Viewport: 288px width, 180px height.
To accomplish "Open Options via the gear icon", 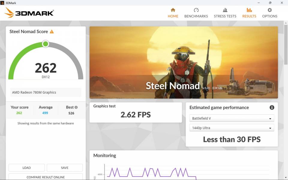I will pyautogui.click(x=269, y=10).
